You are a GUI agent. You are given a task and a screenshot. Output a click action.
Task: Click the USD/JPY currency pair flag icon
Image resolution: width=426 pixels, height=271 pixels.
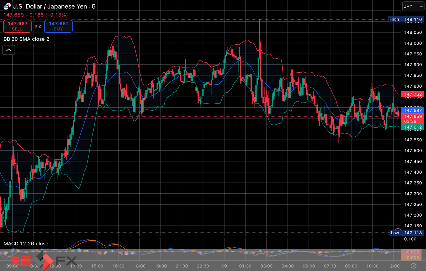pos(7,6)
